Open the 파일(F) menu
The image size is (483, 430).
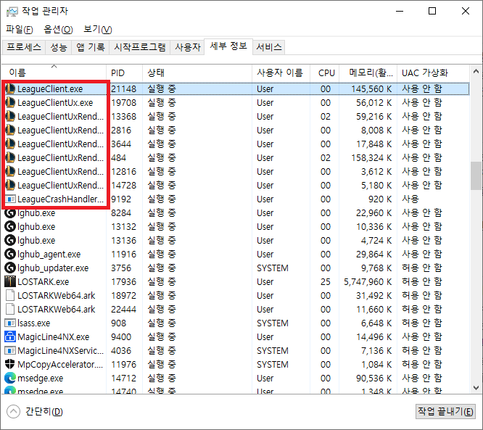20,30
